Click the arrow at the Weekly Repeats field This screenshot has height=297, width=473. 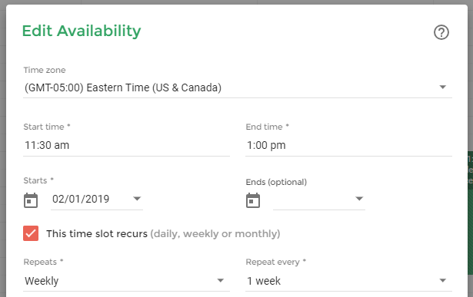coord(221,280)
